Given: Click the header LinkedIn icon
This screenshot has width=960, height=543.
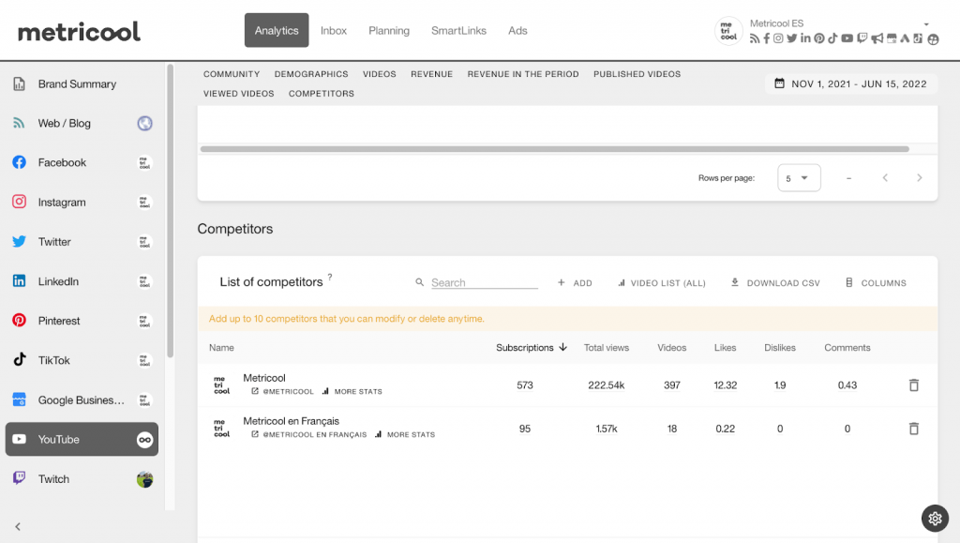Looking at the screenshot, I should click(x=805, y=38).
